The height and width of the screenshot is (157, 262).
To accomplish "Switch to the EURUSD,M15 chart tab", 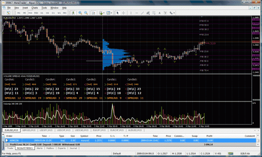I will tap(11, 130).
